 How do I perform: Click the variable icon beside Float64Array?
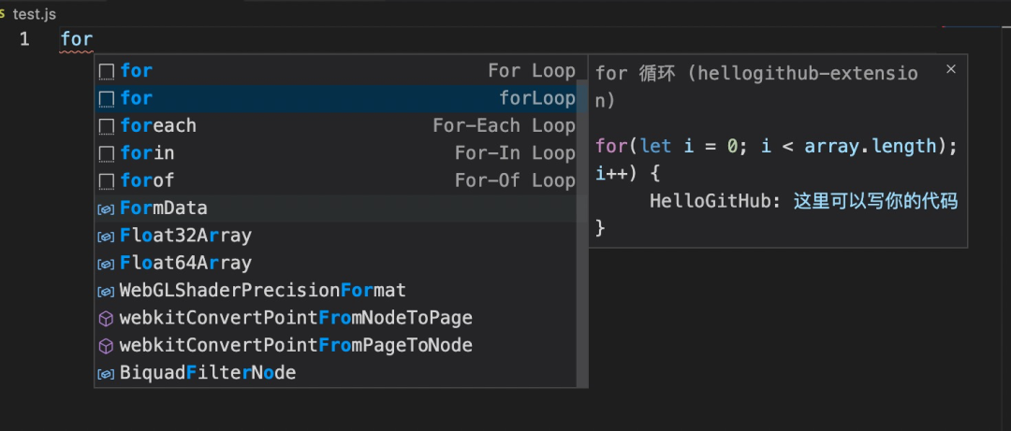point(106,264)
